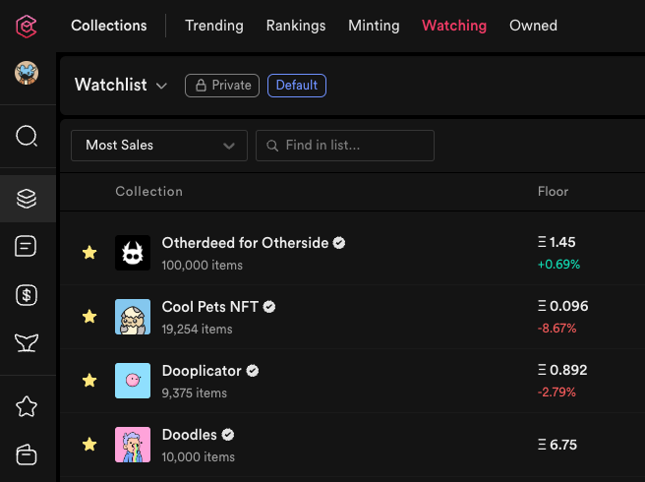Screen dimensions: 645x482
Task: Open the search magnifier in sidebar
Action: tap(27, 136)
